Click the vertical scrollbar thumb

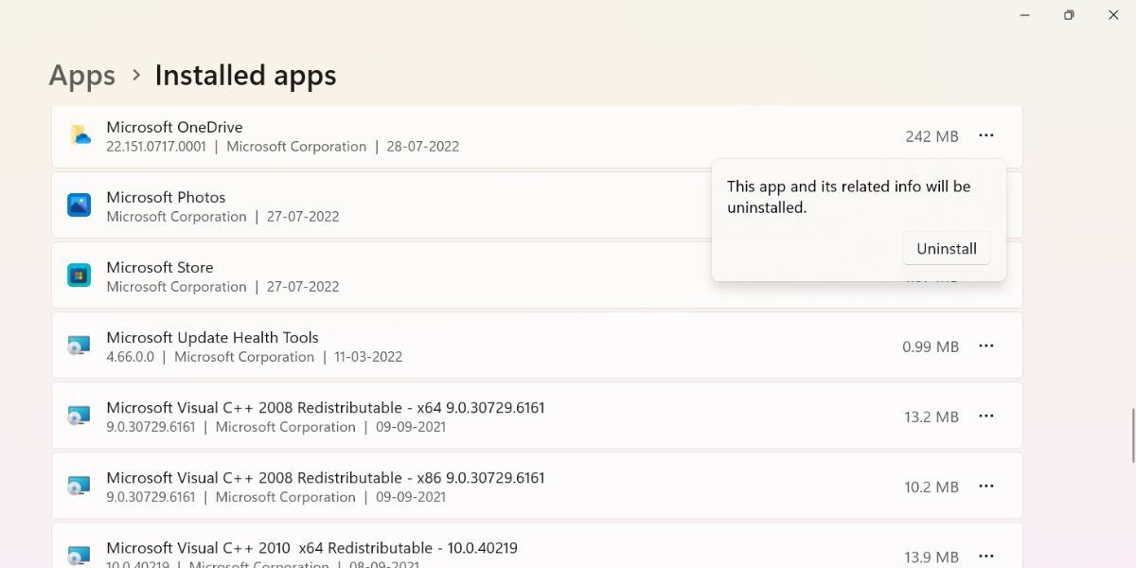(x=1132, y=435)
